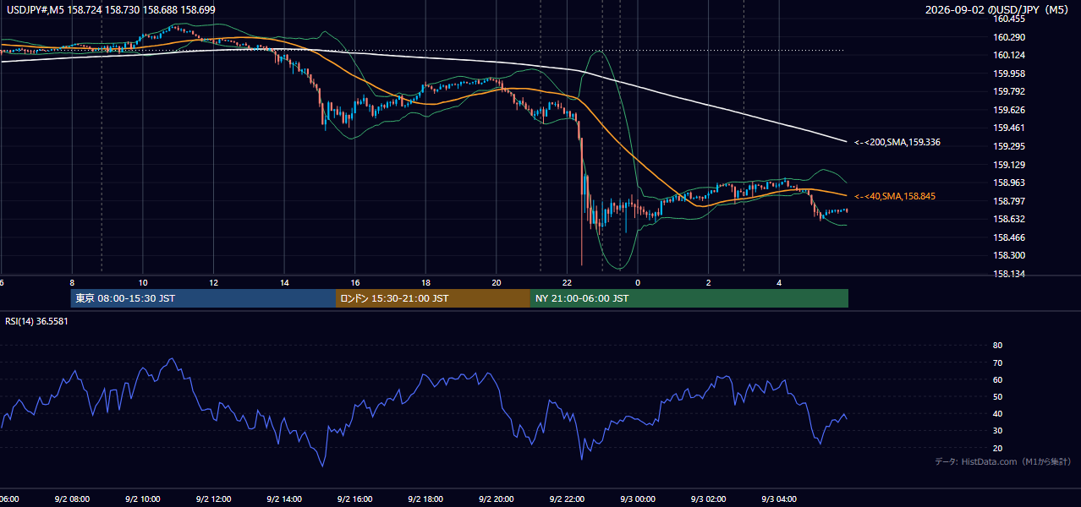
Task: Click price axis value 158.466
Action: (1009, 237)
